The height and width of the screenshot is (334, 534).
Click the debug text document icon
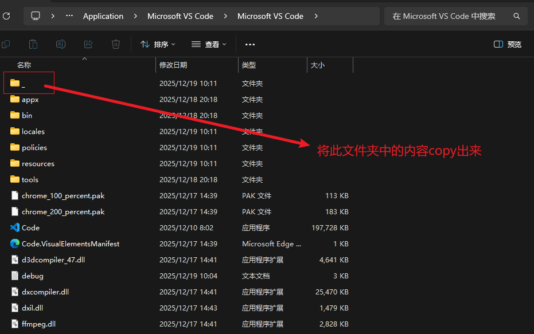point(15,276)
